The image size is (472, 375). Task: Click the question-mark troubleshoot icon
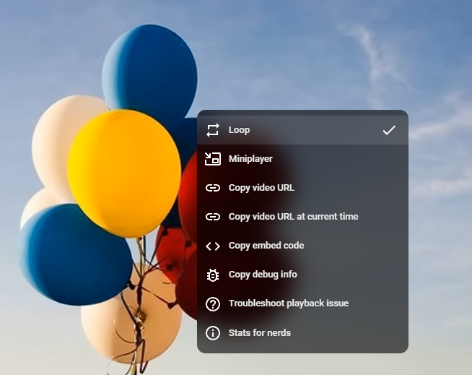point(213,304)
